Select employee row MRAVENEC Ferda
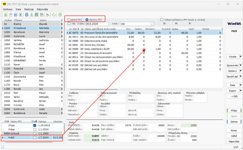The height and width of the screenshot is (150, 243). 32,60
